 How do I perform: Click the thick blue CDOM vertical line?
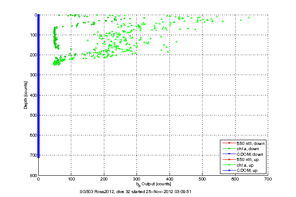tap(38, 86)
